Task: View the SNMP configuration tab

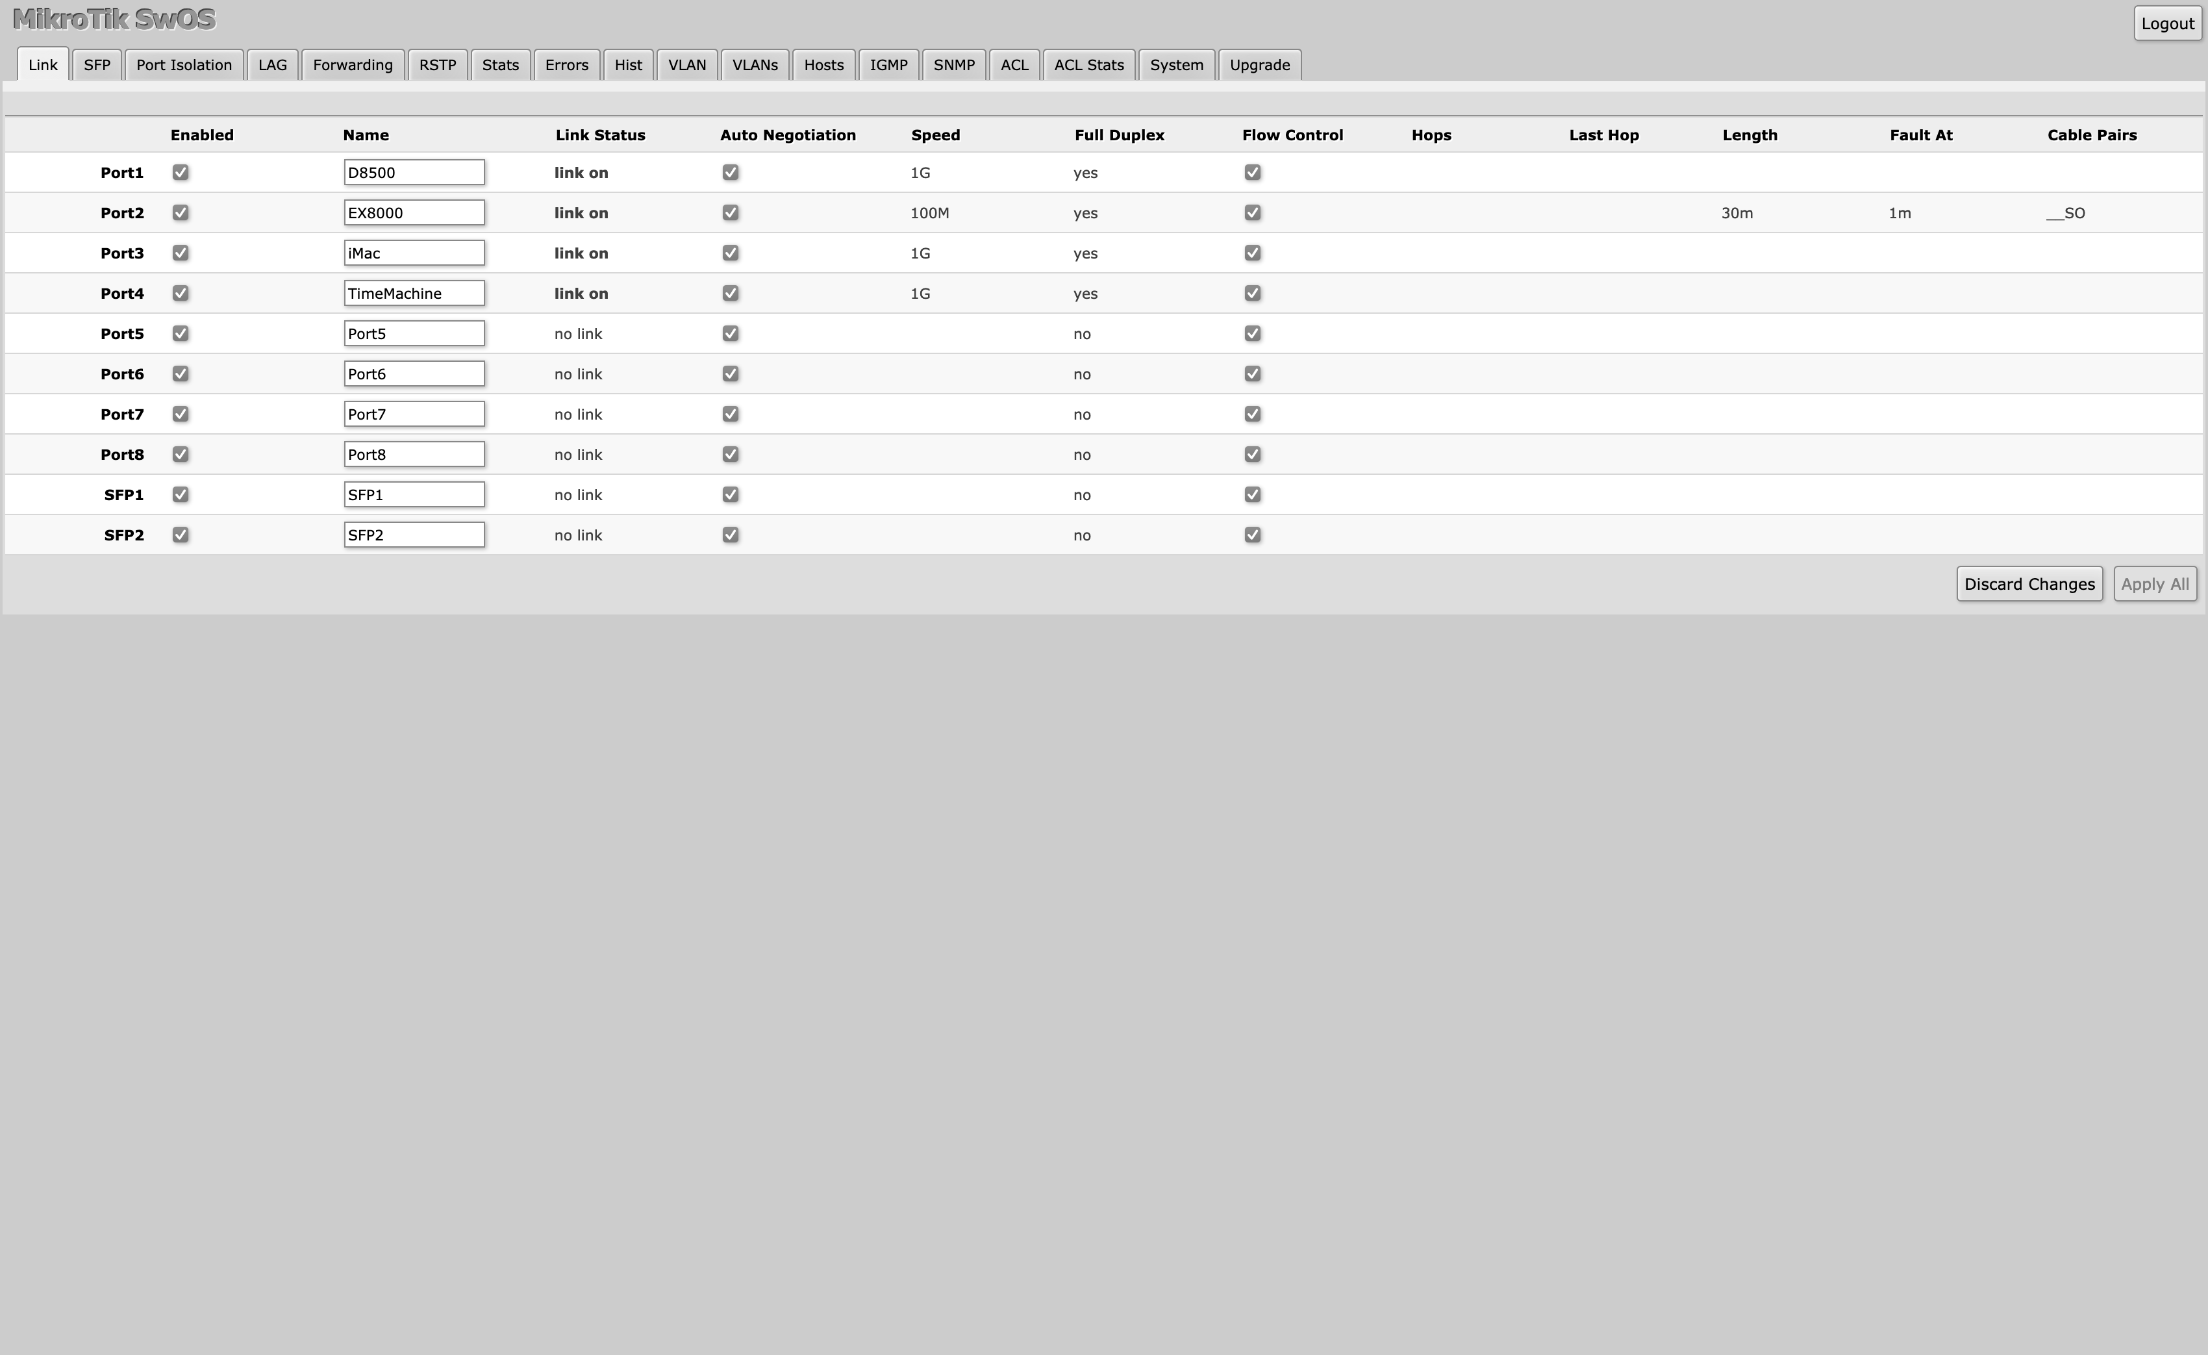Action: coord(953,64)
